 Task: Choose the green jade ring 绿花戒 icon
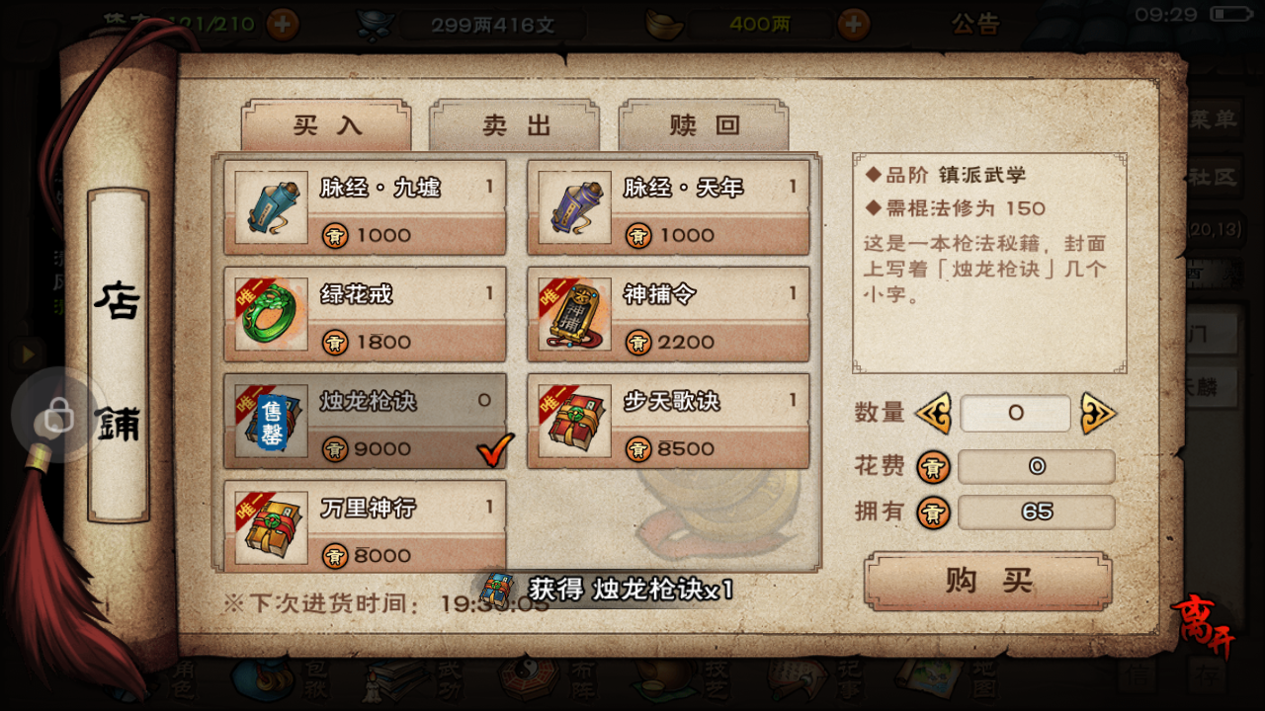(x=271, y=314)
